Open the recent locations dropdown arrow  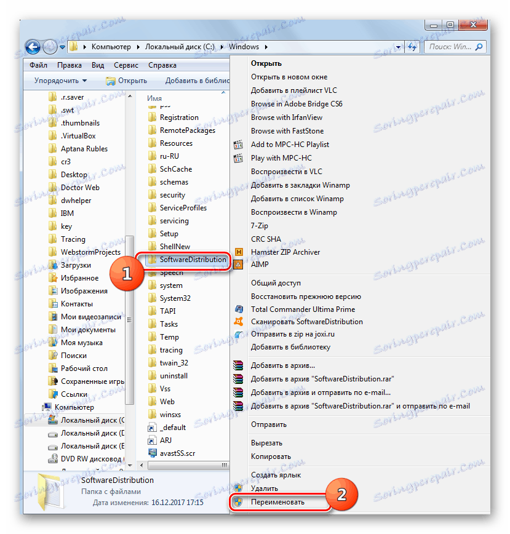point(62,47)
